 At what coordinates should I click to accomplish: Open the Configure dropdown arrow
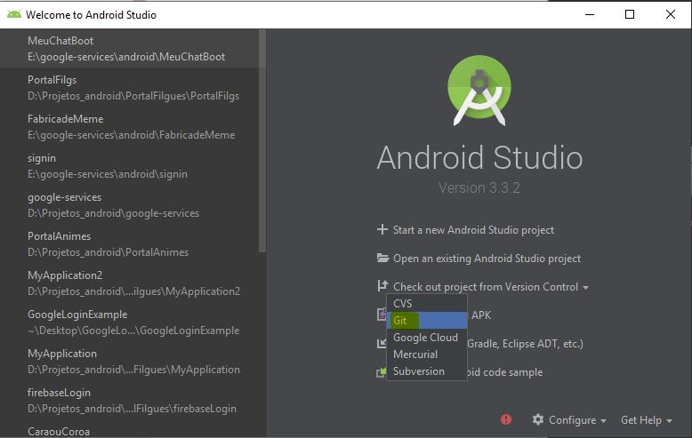[x=603, y=421]
